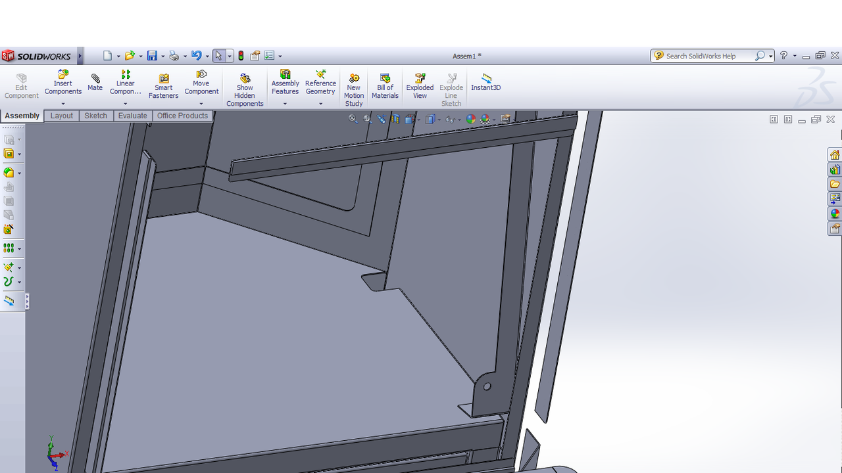Open Custom Properties tab in task pane

(835, 229)
